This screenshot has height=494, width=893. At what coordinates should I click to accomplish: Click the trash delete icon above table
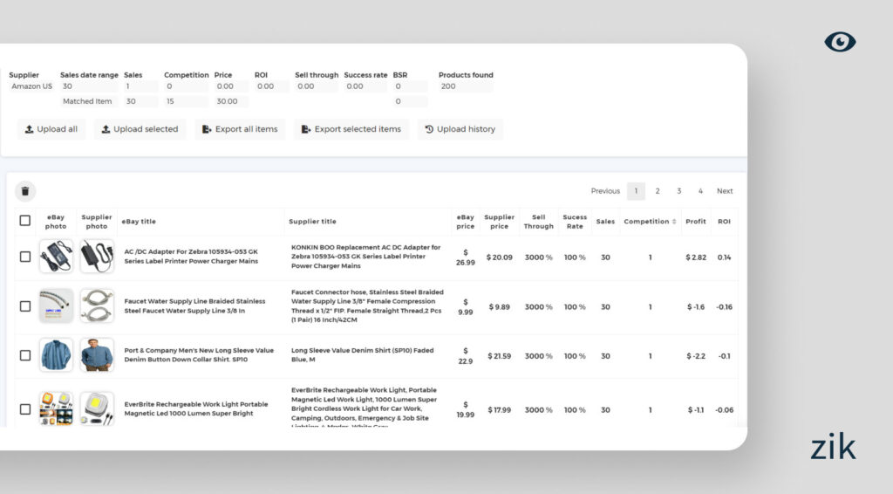click(25, 191)
